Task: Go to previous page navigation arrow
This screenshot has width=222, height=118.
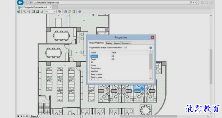Action: click(x=21, y=116)
